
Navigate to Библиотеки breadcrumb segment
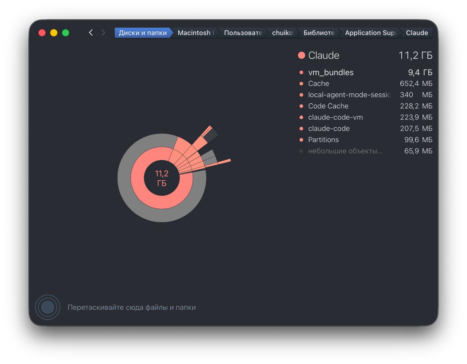click(x=319, y=33)
